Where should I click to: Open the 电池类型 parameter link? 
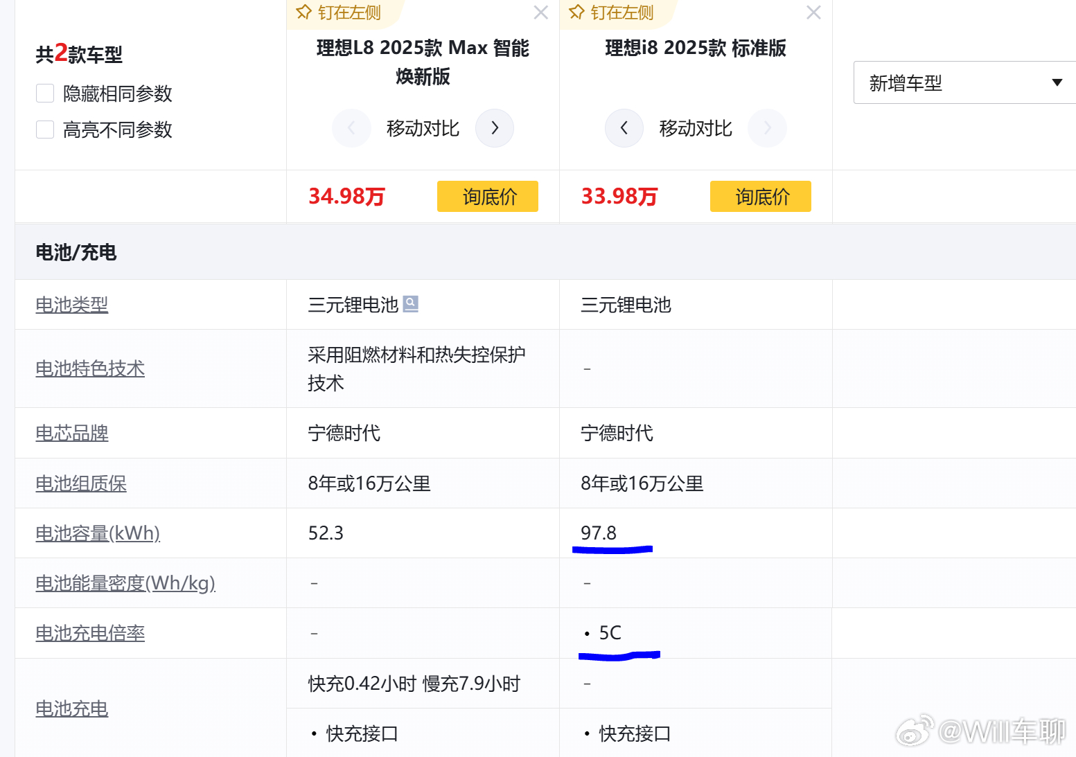pyautogui.click(x=72, y=305)
